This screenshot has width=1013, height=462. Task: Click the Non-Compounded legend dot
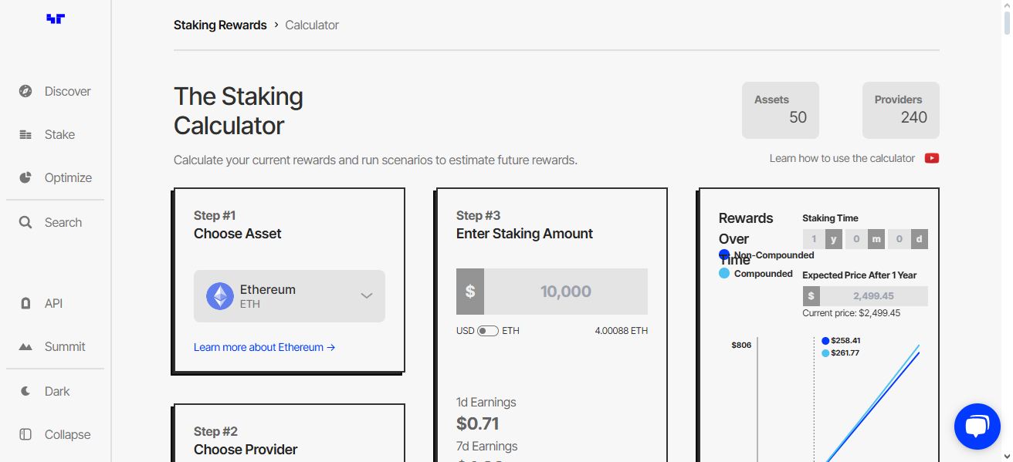click(x=724, y=255)
